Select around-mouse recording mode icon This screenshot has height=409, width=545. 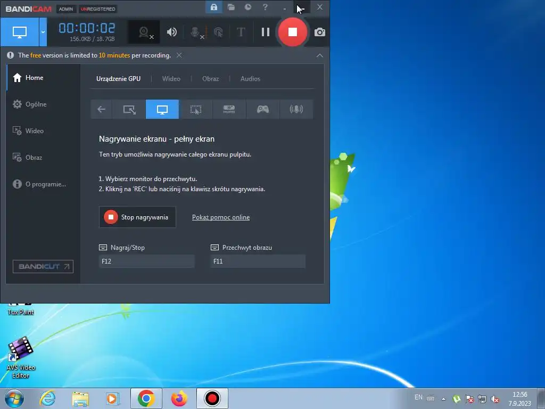pyautogui.click(x=196, y=109)
